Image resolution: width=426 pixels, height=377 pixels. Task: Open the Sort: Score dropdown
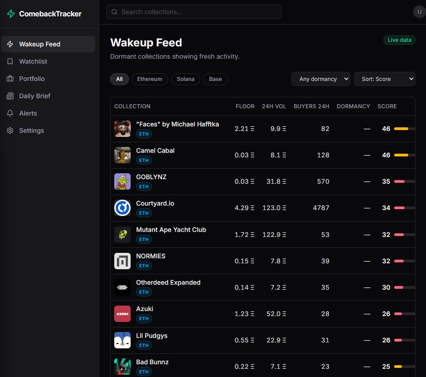(385, 79)
